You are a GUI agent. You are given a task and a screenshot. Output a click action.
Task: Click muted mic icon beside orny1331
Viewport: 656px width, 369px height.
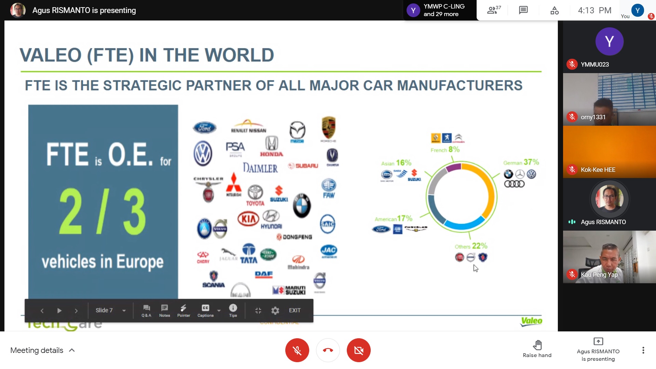[x=572, y=117]
